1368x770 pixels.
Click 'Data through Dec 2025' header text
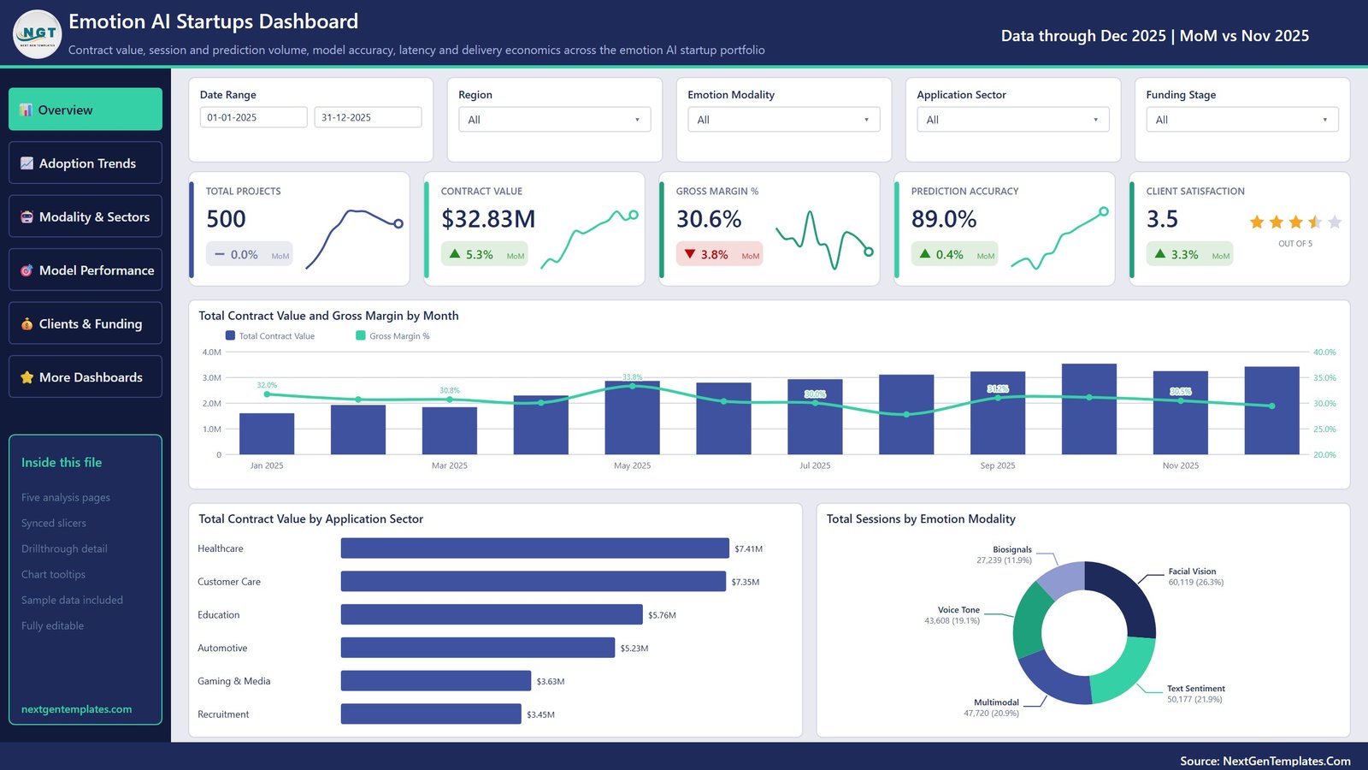(x=1083, y=36)
